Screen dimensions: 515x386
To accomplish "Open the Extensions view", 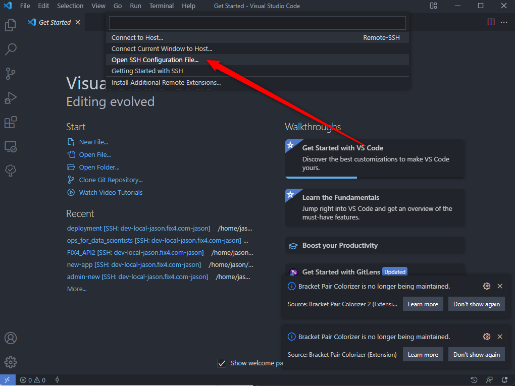I will (x=11, y=122).
